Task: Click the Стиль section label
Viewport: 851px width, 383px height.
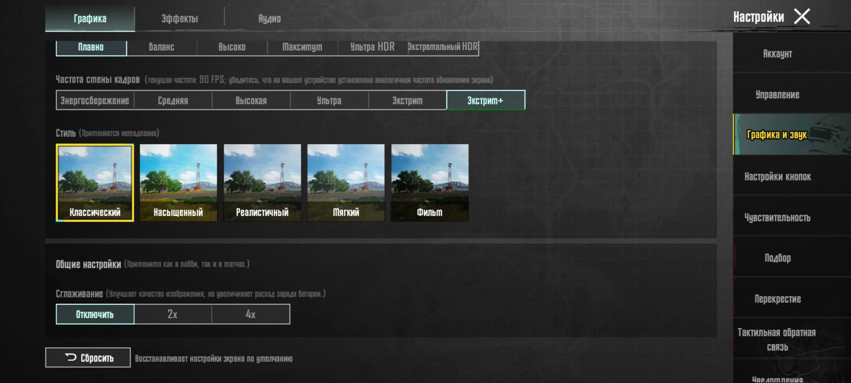Action: (66, 133)
